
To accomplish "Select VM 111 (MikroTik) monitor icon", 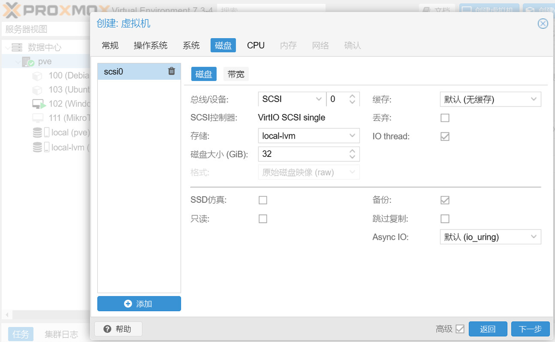I will pyautogui.click(x=38, y=118).
